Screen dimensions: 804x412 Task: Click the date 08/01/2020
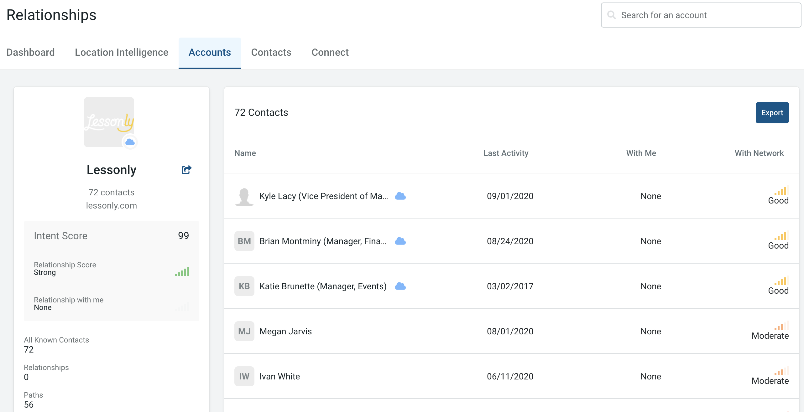(x=510, y=331)
